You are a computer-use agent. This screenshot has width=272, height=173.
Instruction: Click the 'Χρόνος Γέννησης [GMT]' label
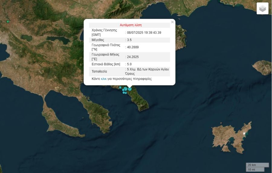(104, 32)
